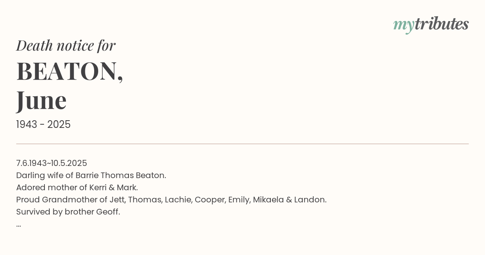Click the grandchild name Mikaela
The image size is (485, 255).
pos(268,200)
